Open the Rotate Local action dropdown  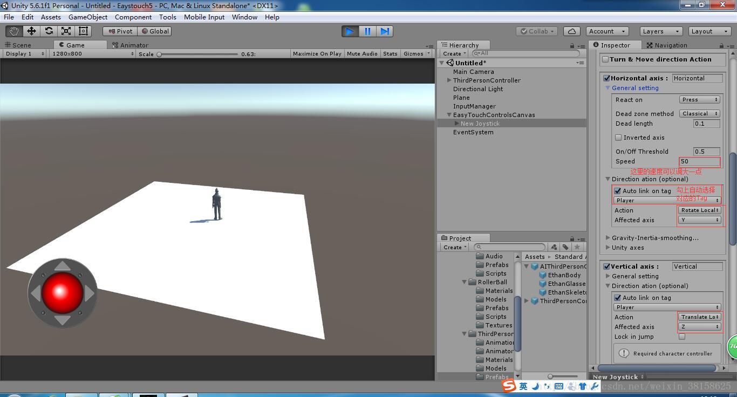point(699,210)
